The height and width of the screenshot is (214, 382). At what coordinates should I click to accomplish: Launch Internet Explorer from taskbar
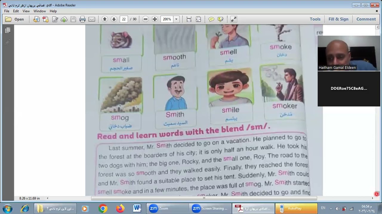(25, 208)
